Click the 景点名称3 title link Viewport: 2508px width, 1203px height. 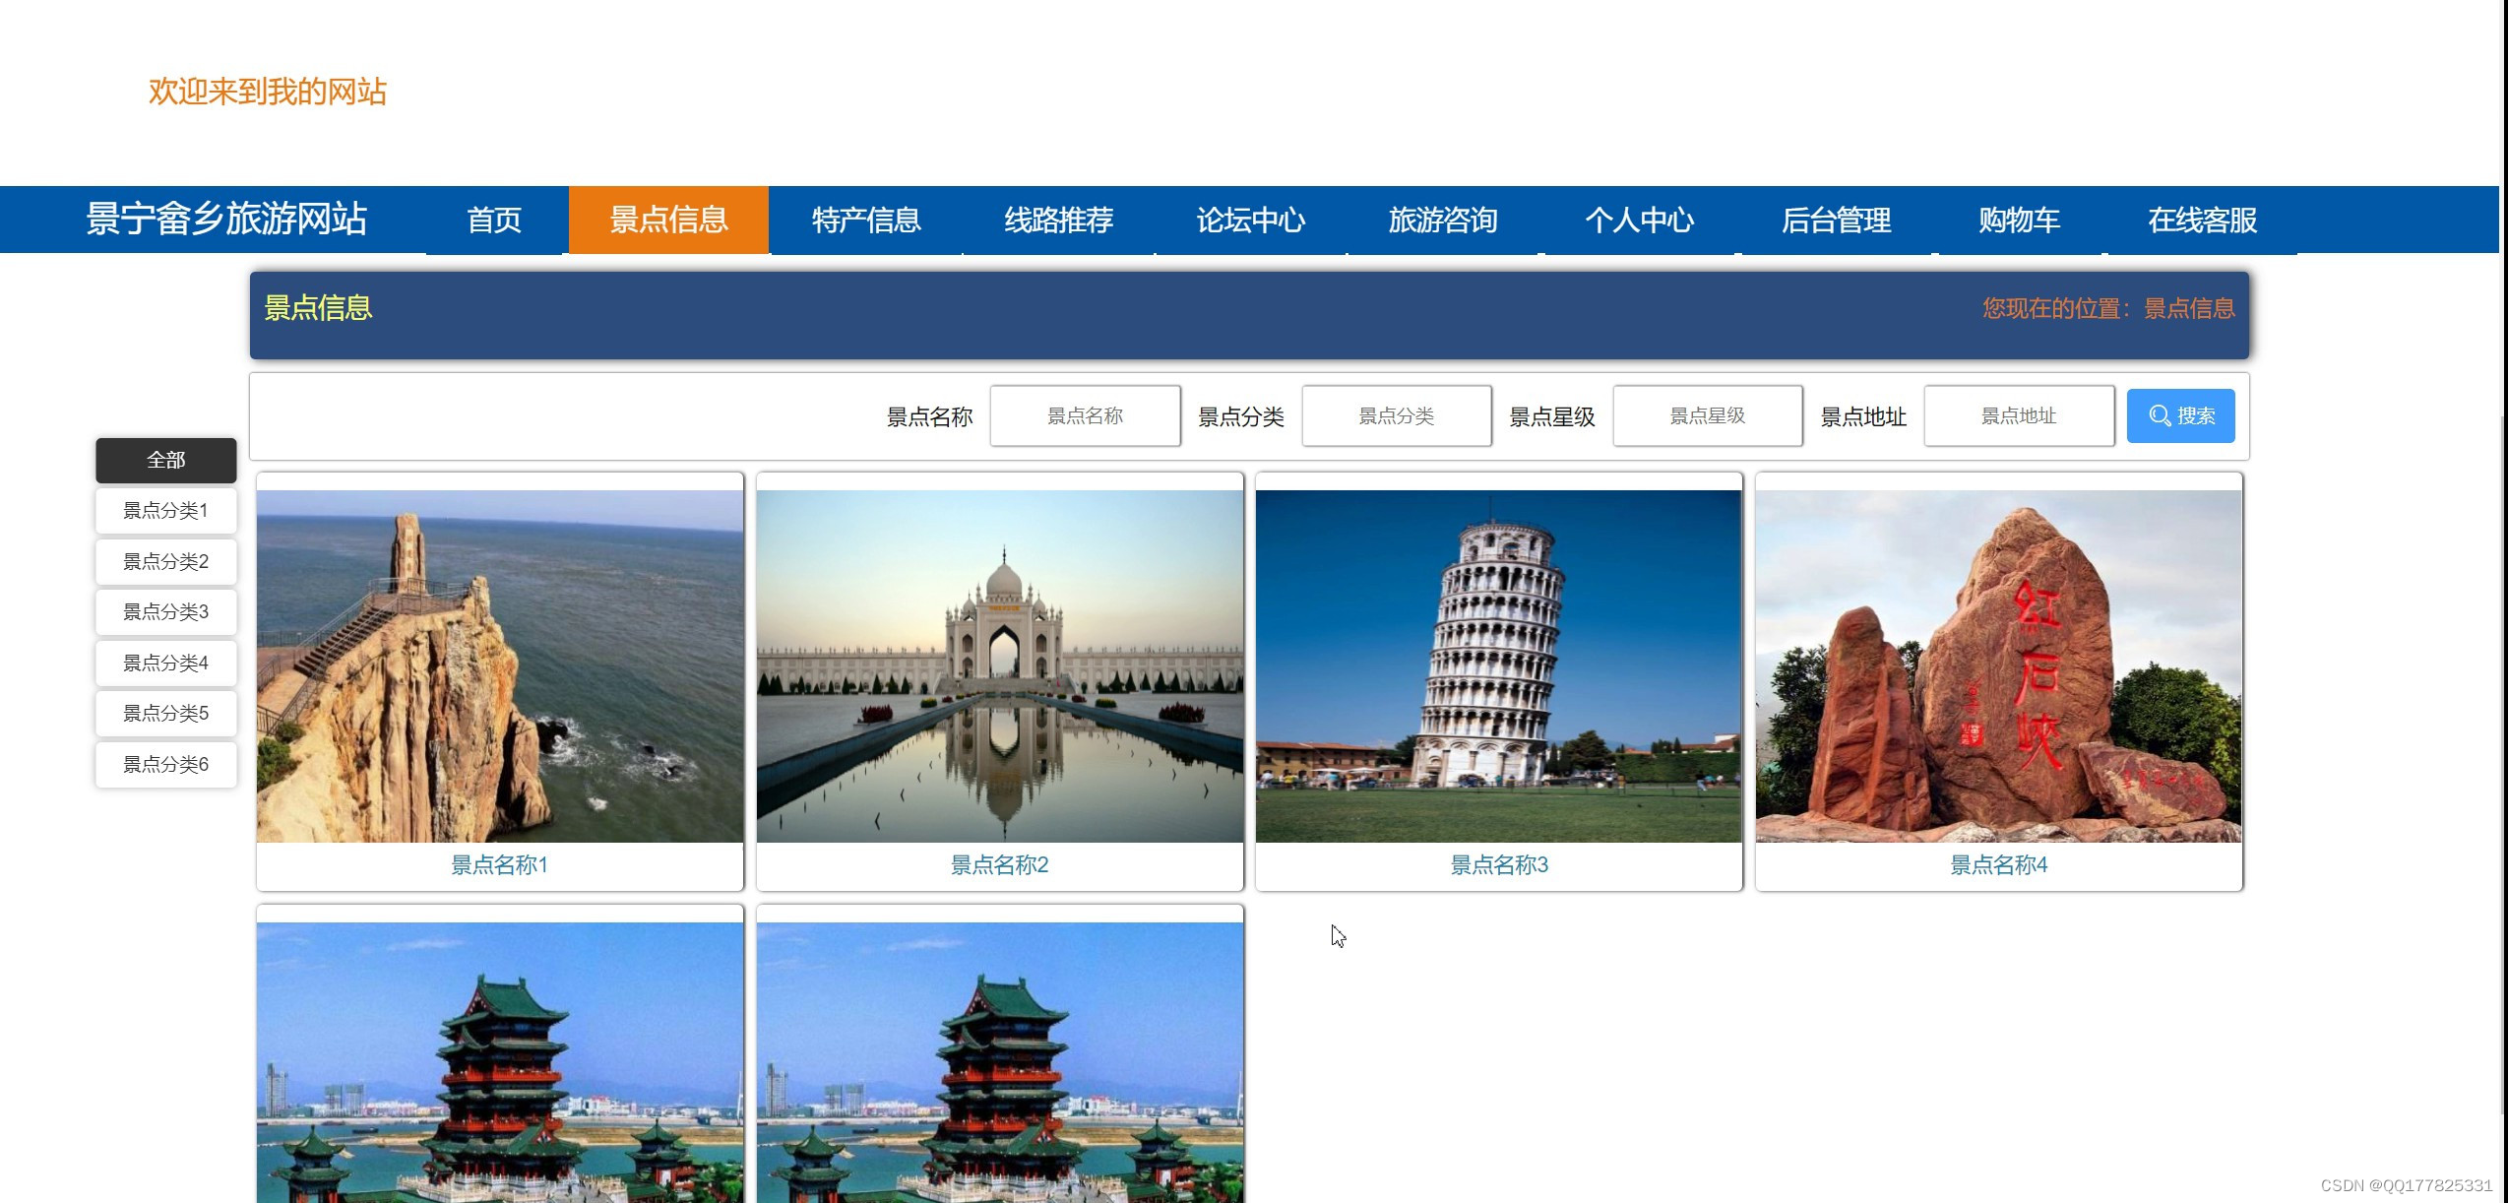coord(1499,865)
